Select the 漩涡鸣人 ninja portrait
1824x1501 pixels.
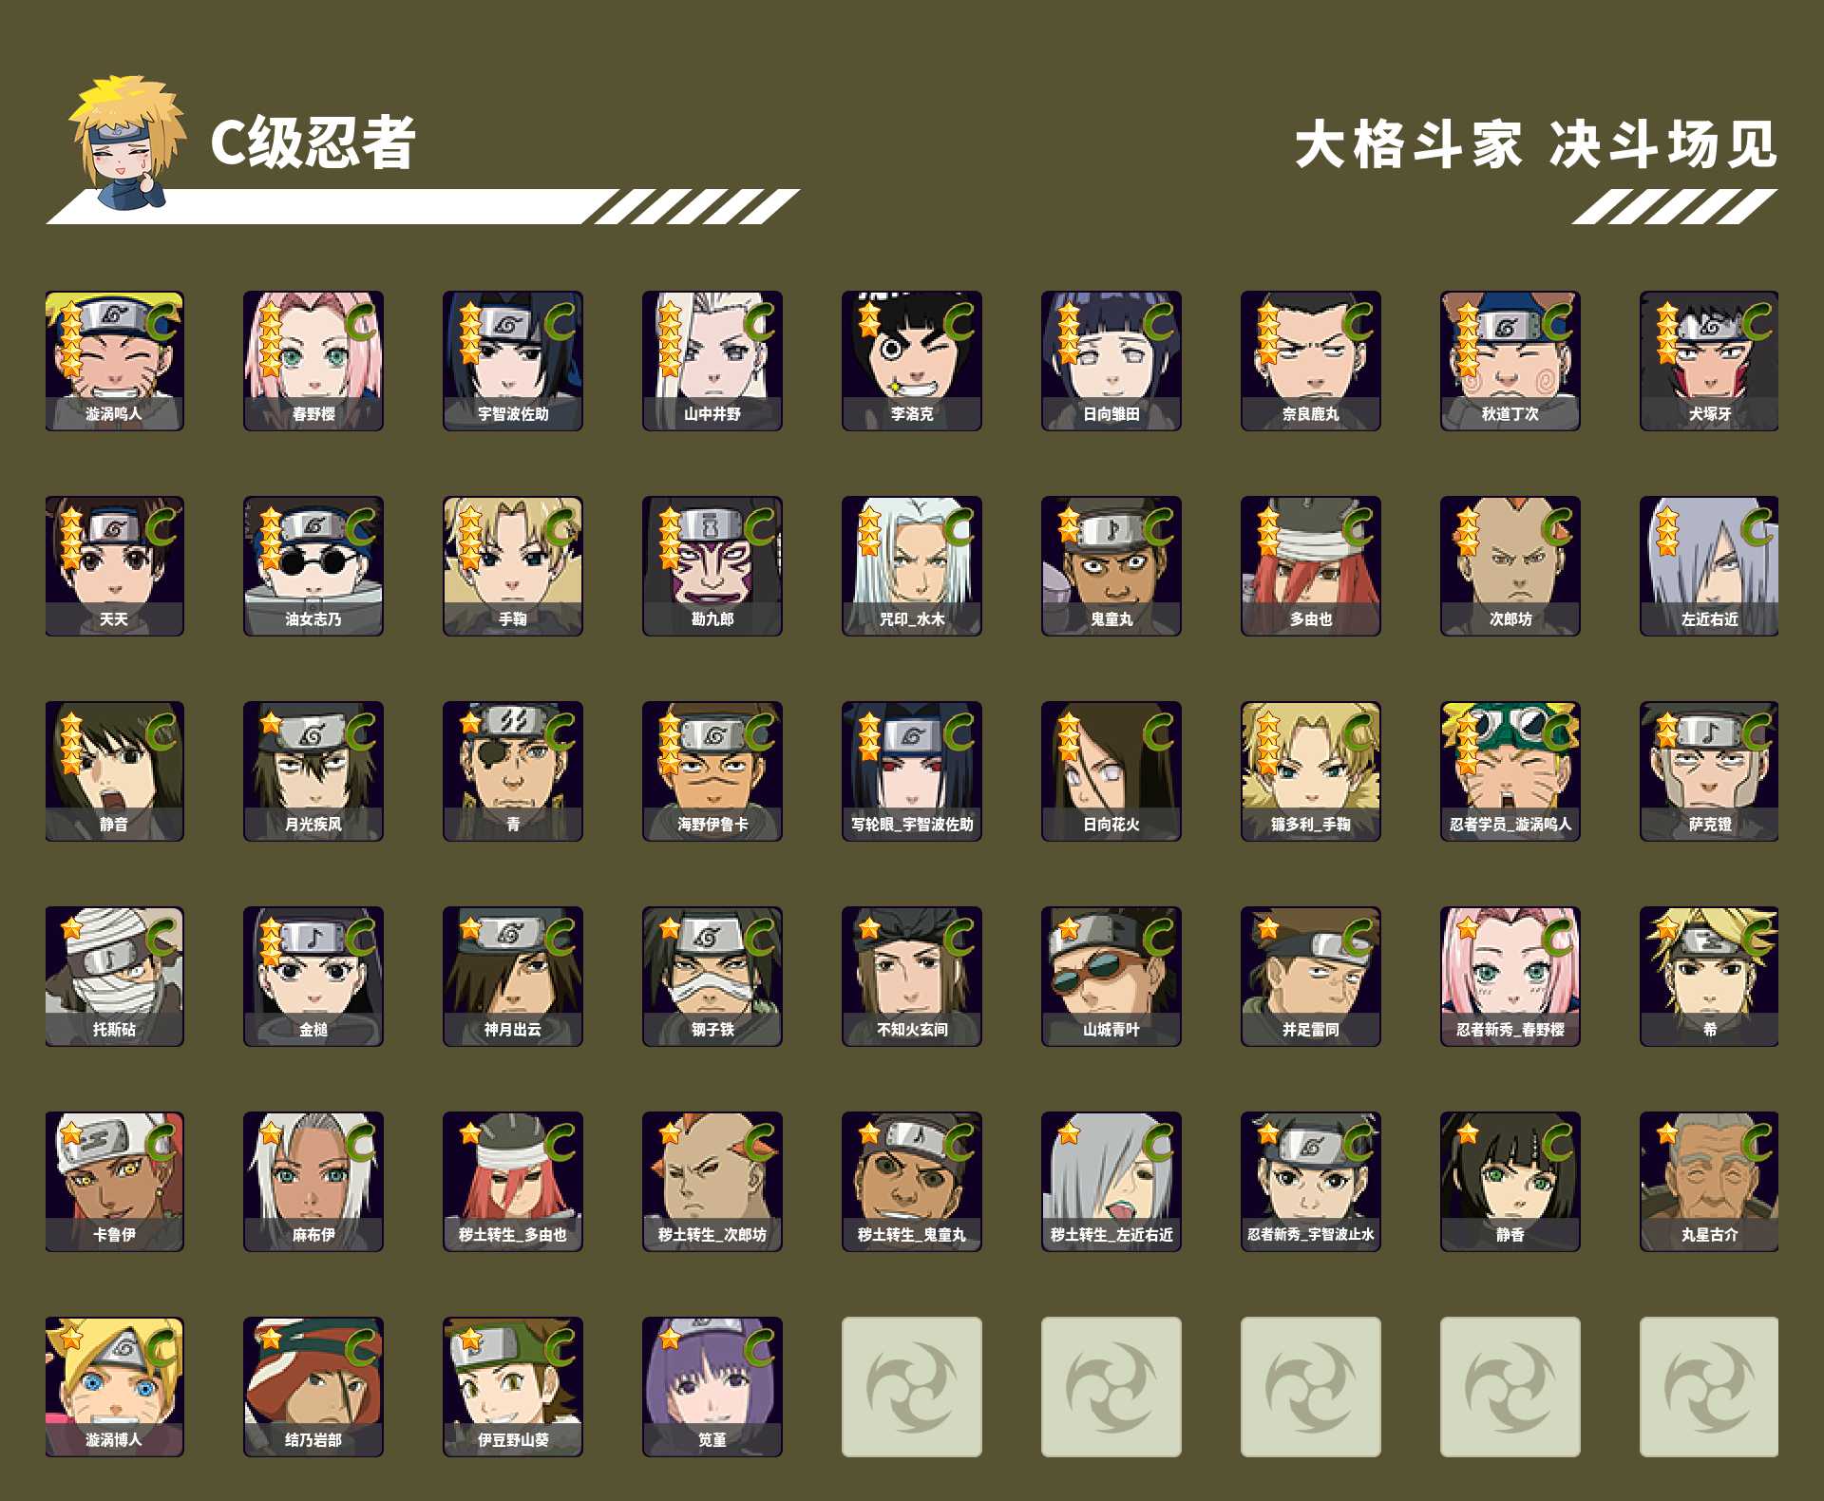coord(114,361)
